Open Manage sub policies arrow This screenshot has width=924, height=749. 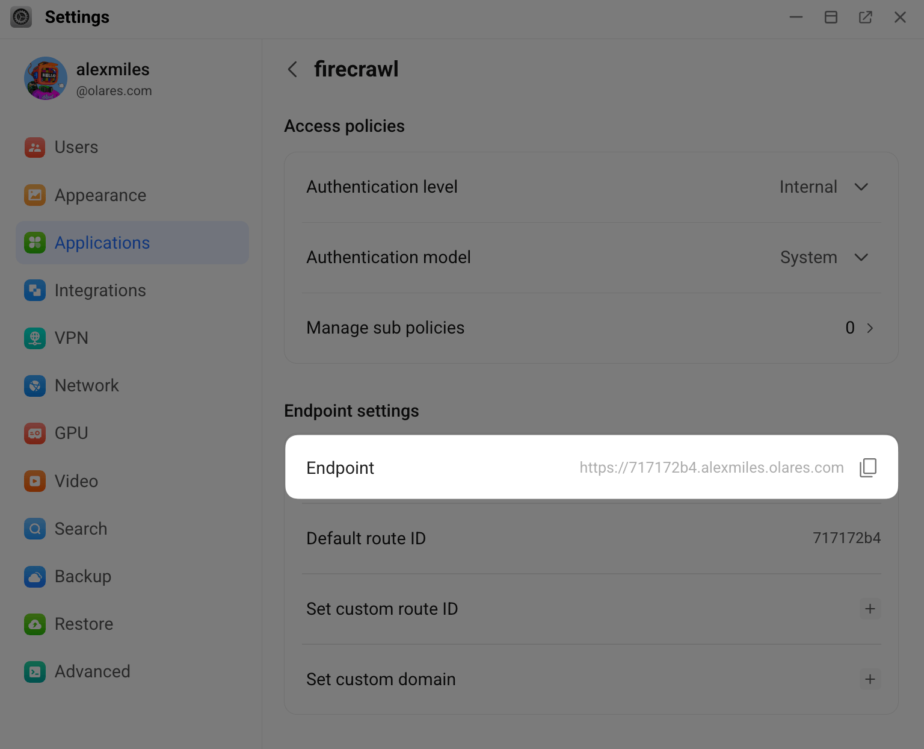pos(870,328)
